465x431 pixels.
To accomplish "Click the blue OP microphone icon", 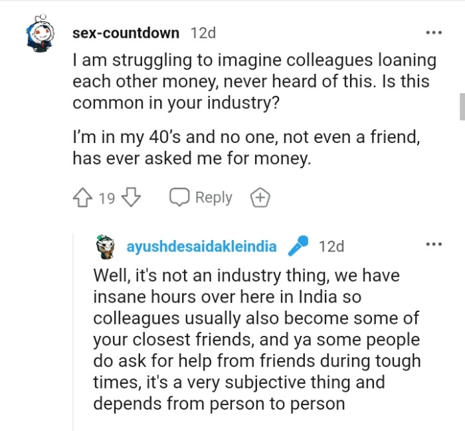I will 299,247.
